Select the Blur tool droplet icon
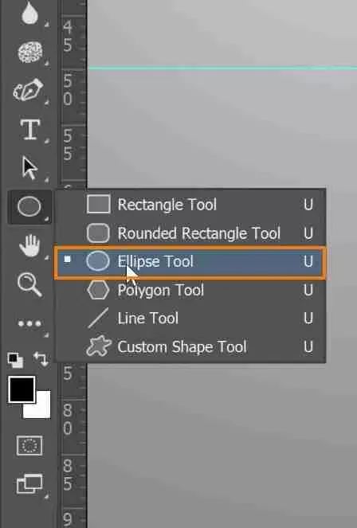The width and height of the screenshot is (357, 528). coord(29,14)
